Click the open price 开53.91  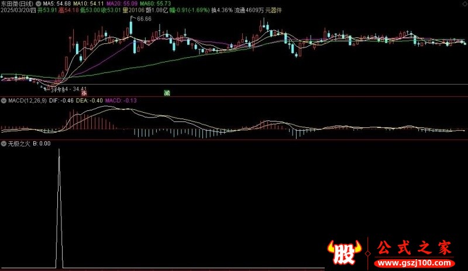[x=47, y=11]
